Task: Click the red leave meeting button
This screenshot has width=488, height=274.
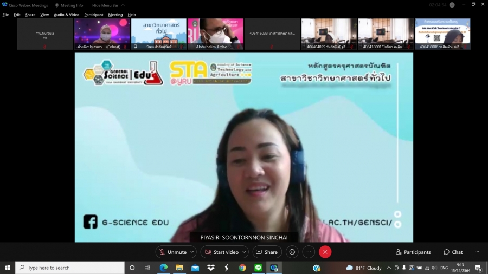Action: click(325, 252)
